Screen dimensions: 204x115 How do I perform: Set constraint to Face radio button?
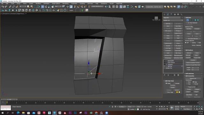coord(187,84)
